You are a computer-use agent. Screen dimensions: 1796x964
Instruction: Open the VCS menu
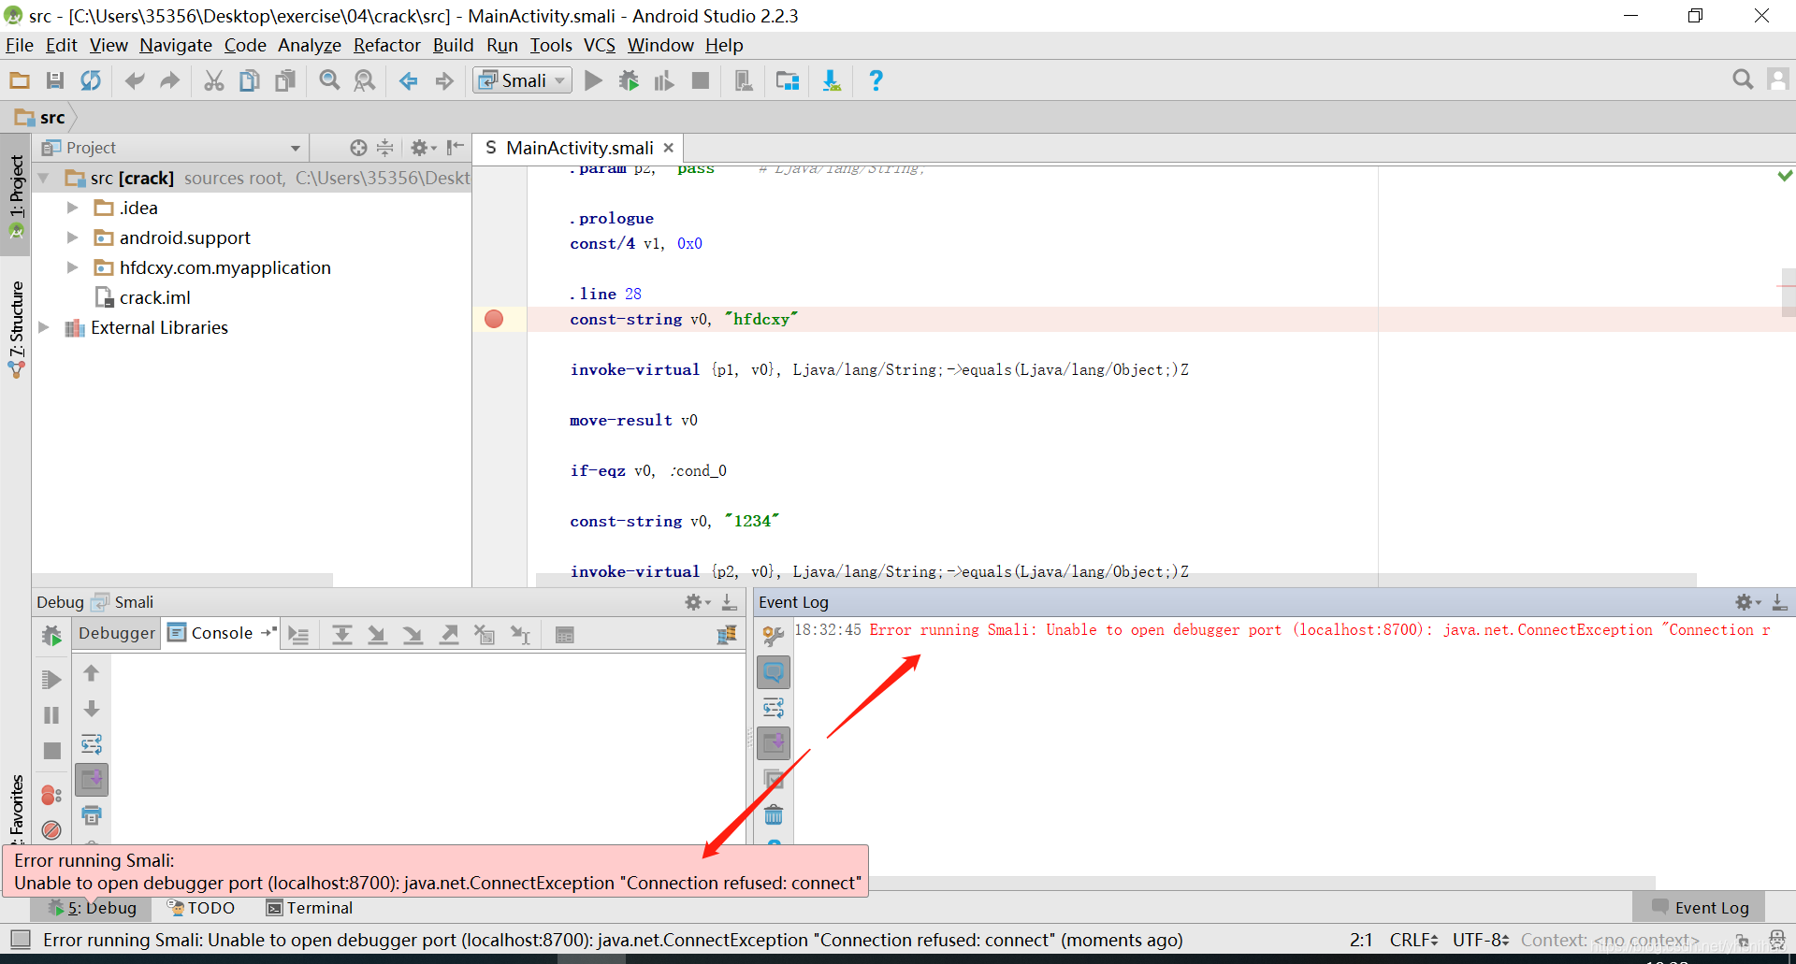coord(600,45)
